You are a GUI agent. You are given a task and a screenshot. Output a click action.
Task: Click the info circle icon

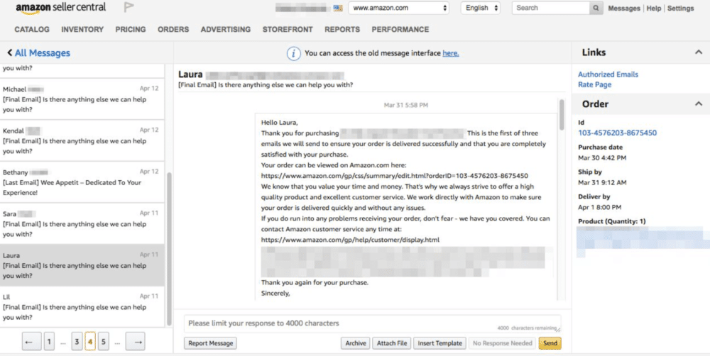pyautogui.click(x=293, y=53)
